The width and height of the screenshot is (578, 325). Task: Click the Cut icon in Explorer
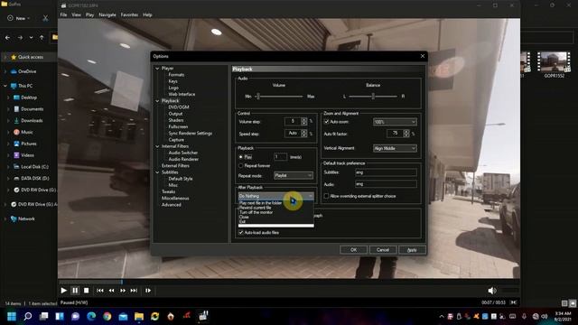tap(45, 18)
